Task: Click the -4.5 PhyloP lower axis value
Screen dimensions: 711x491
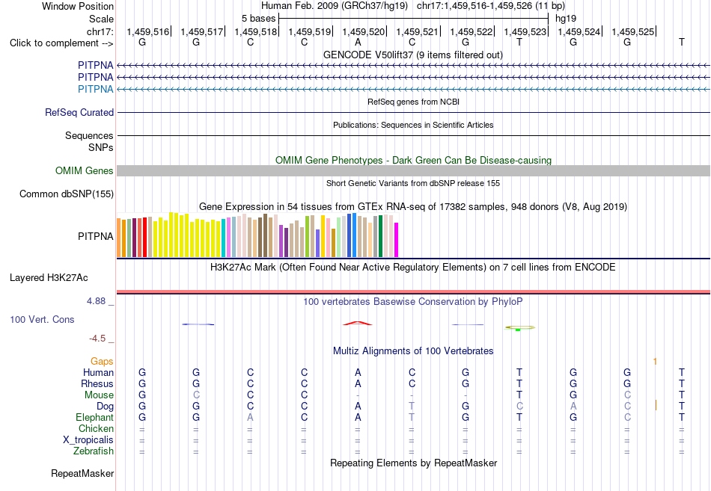Action: click(x=97, y=339)
